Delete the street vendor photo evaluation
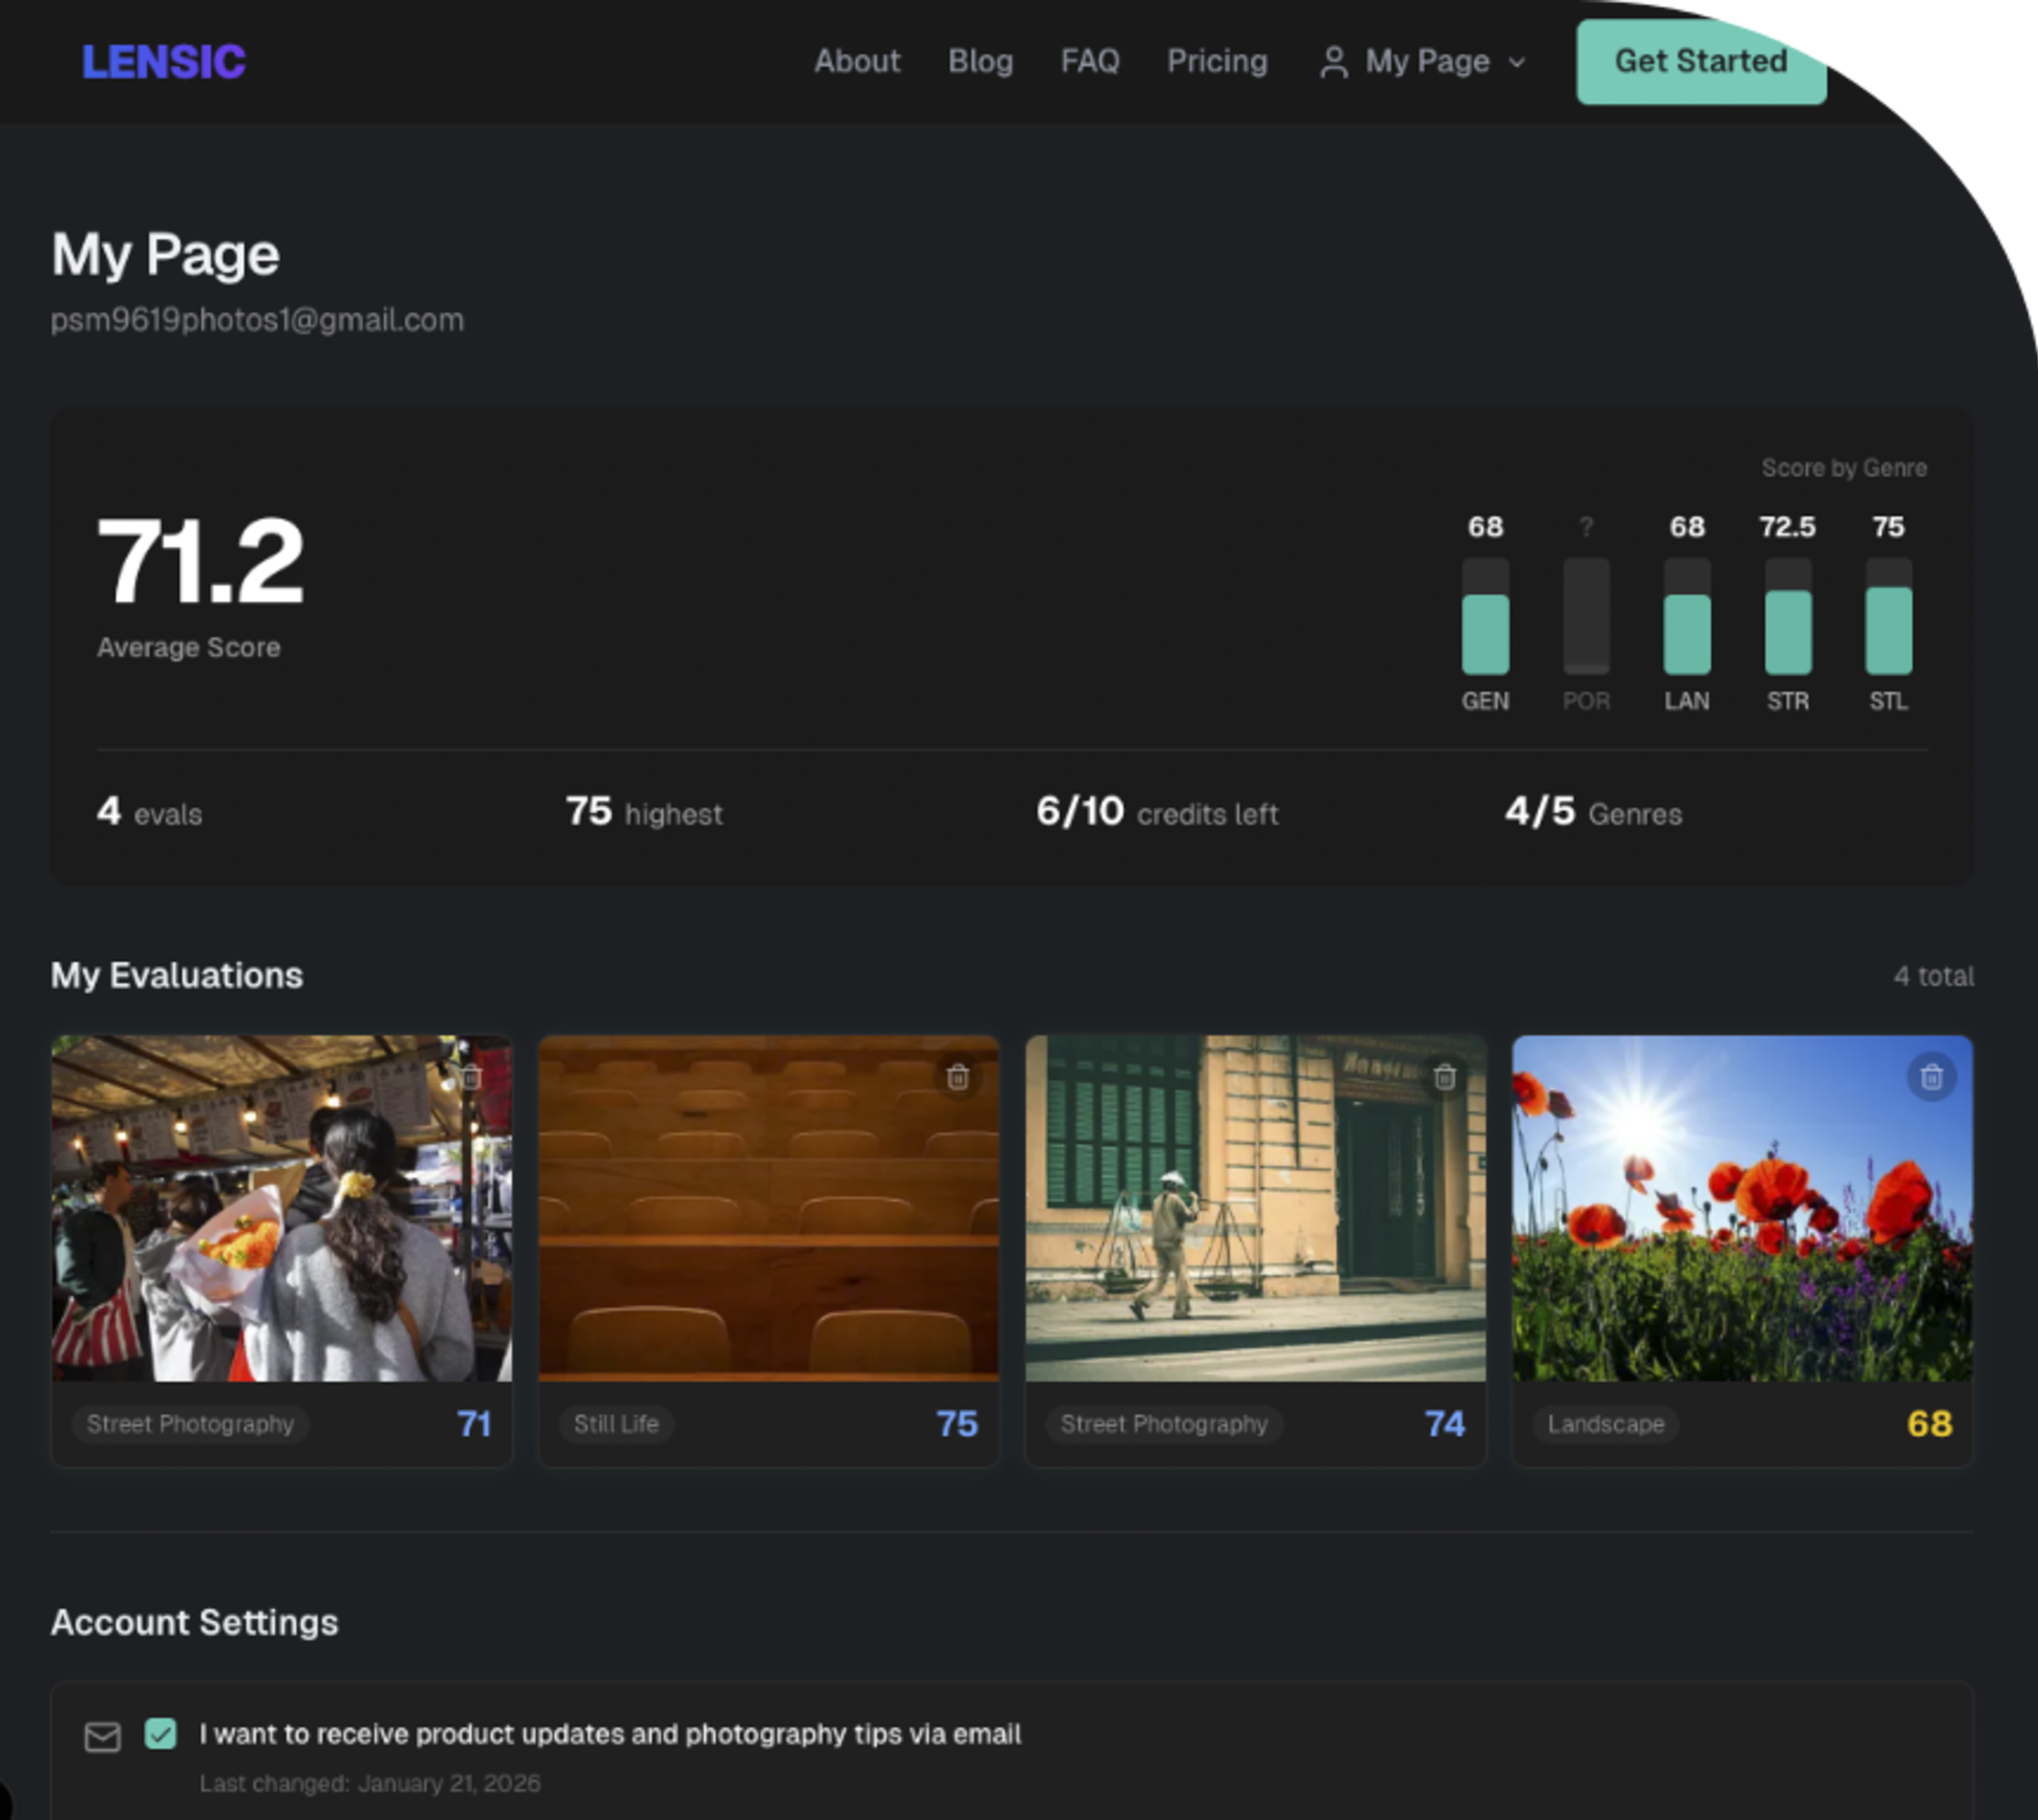The width and height of the screenshot is (2038, 1820). (x=1445, y=1076)
